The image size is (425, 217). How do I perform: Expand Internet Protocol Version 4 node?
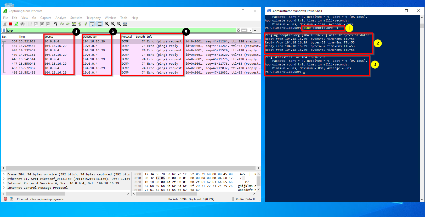tap(4, 183)
